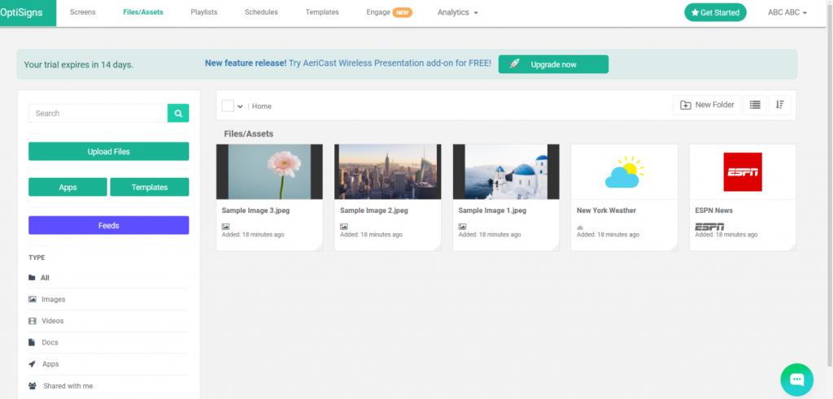Open the Schedules tab

tap(261, 12)
